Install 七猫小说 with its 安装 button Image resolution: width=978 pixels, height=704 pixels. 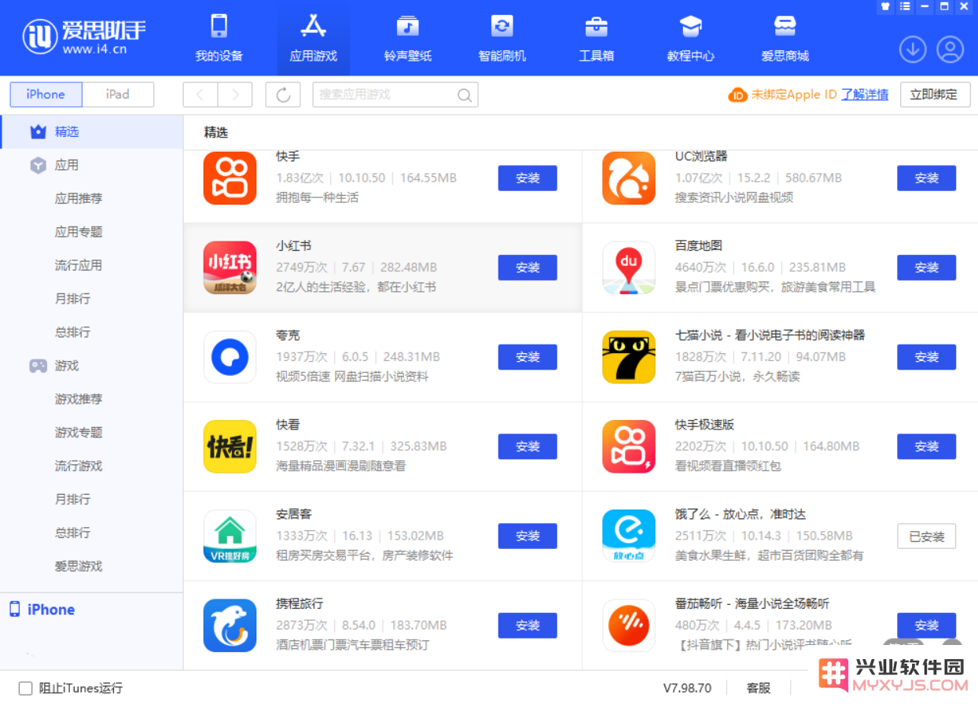[x=927, y=357]
